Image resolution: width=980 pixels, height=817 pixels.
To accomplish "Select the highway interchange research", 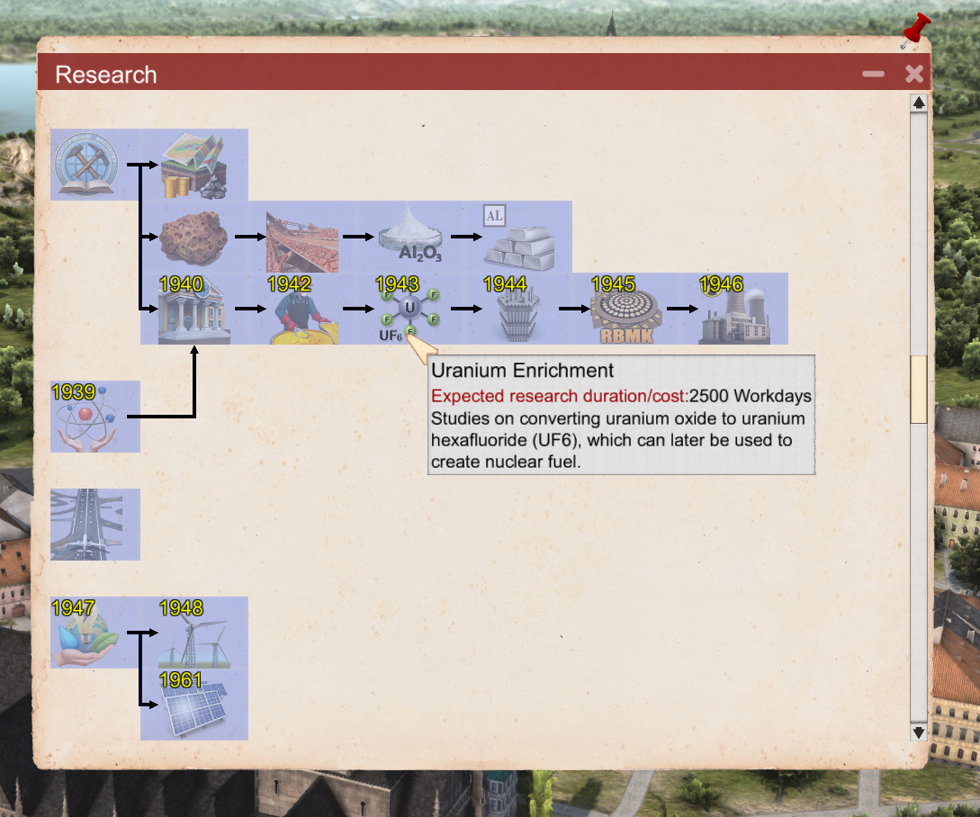I will click(94, 525).
